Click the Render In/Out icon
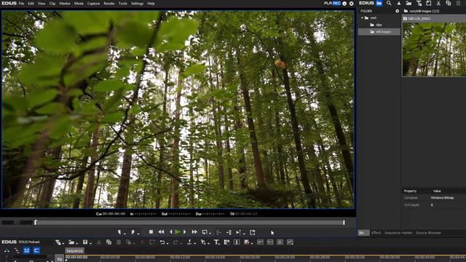 click(x=246, y=242)
